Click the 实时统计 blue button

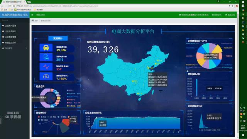(58, 39)
